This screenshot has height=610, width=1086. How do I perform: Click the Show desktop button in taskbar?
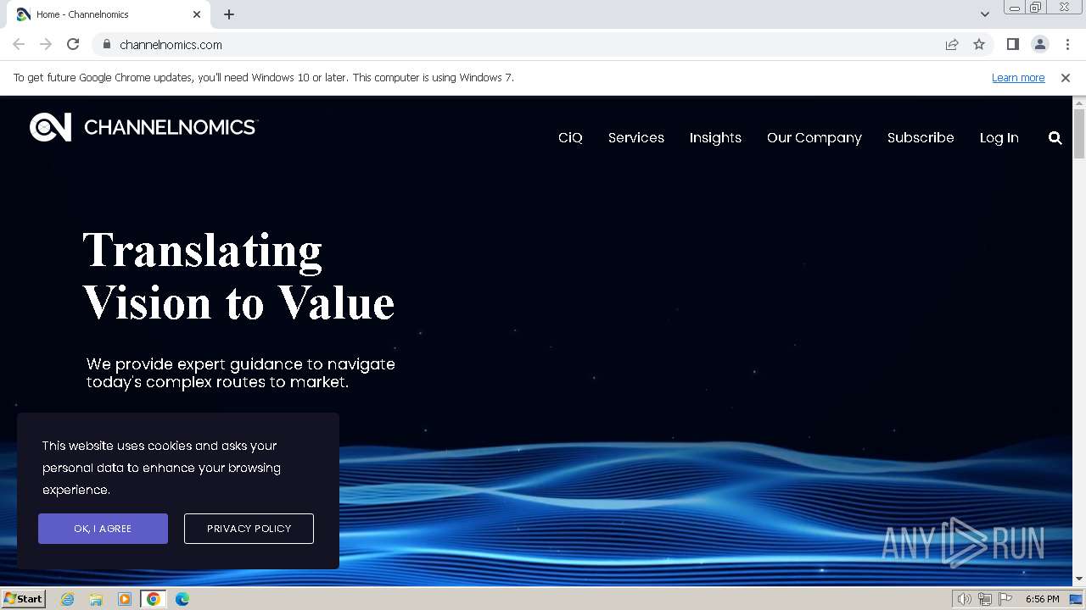pos(1076,599)
